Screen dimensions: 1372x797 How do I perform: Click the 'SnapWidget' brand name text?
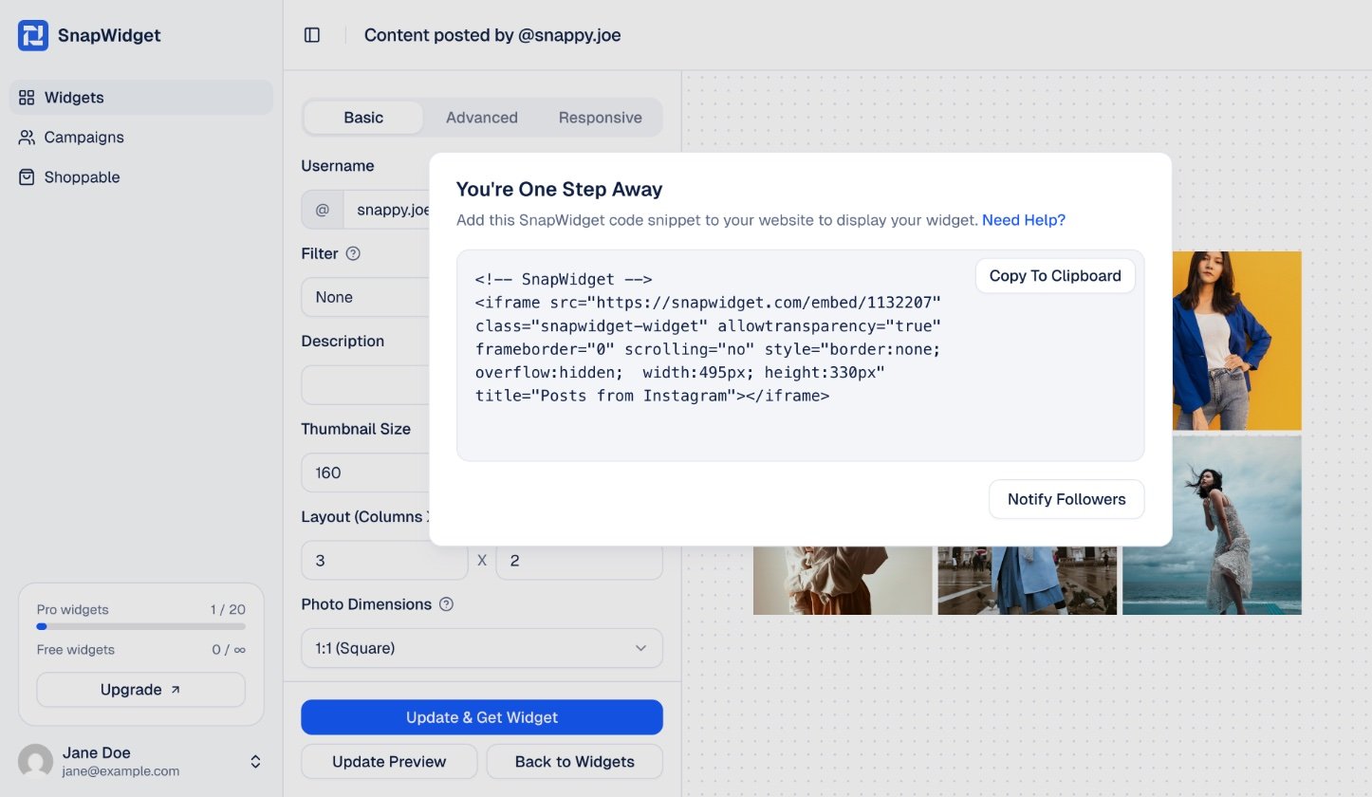109,36
